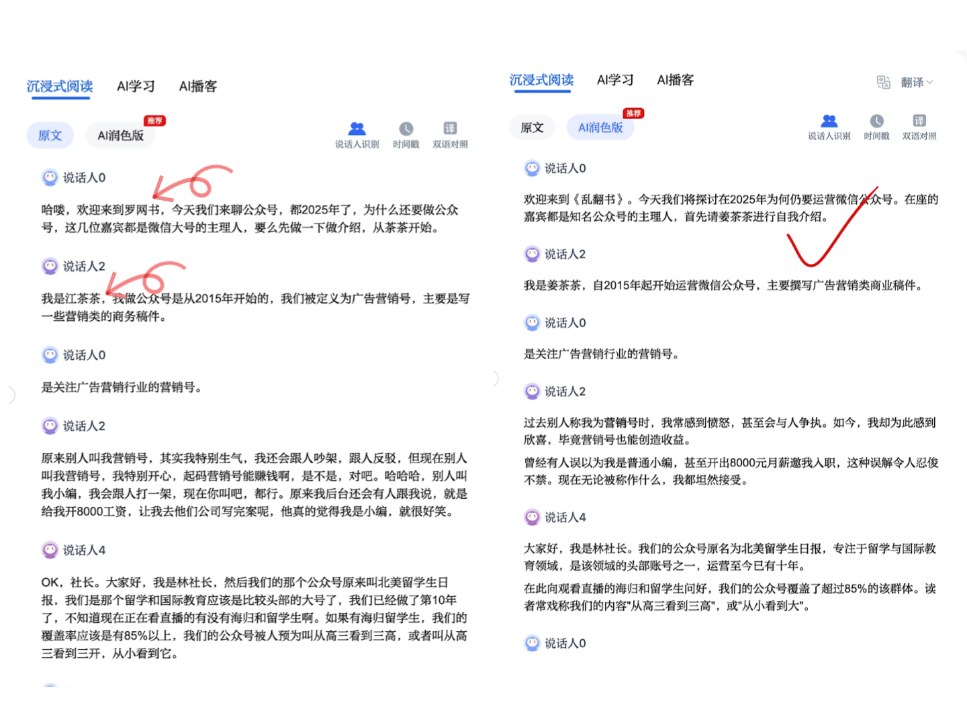The height and width of the screenshot is (725, 967).
Task: Click 推荐 badge on left panel AI润色版
Action: point(154,121)
